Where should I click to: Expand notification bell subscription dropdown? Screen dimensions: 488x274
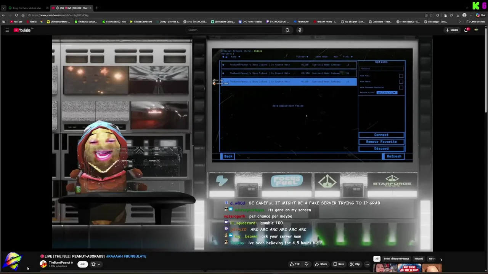[99, 264]
